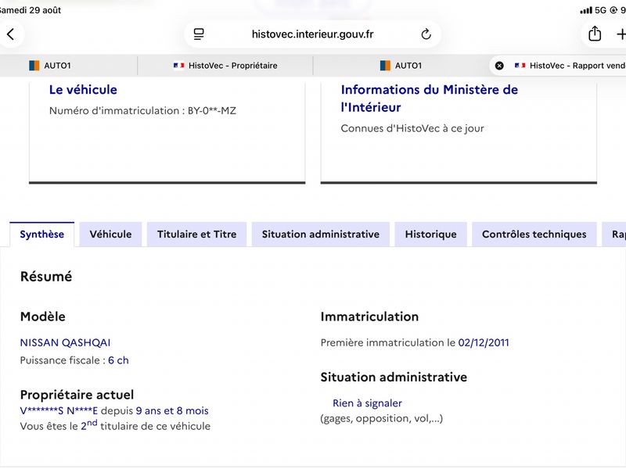Tap the histovec.interieur.gouv.fr address field
Viewport: 626px width, 469px height.
[x=312, y=34]
